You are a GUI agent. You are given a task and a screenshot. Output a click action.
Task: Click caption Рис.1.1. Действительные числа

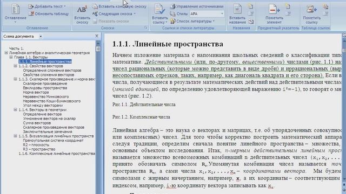144,105
